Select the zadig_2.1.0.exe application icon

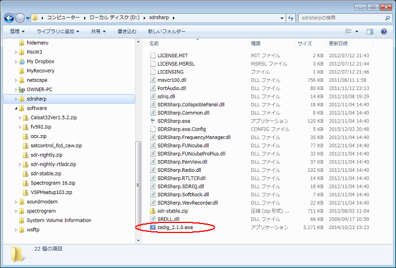click(x=153, y=227)
